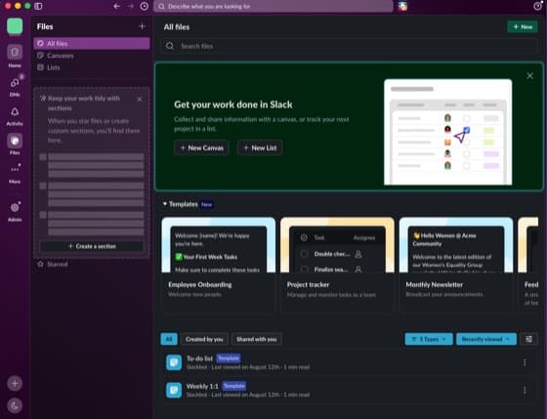Select the All filter tab

[169, 339]
